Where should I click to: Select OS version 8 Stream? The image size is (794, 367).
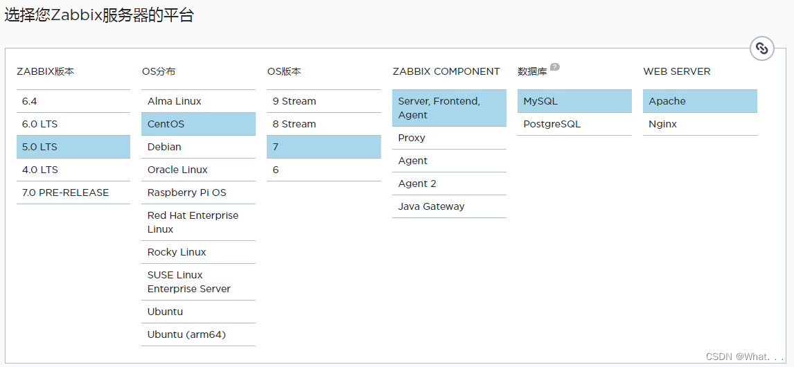[x=324, y=124]
